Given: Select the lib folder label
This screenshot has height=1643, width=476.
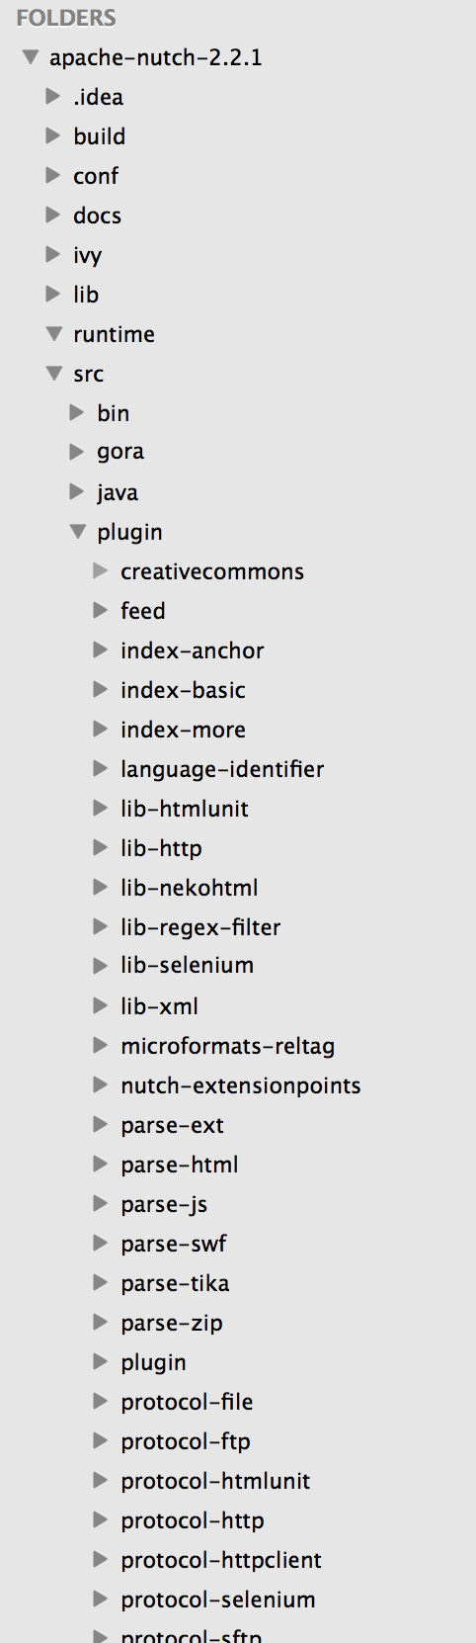Looking at the screenshot, I should point(86,295).
